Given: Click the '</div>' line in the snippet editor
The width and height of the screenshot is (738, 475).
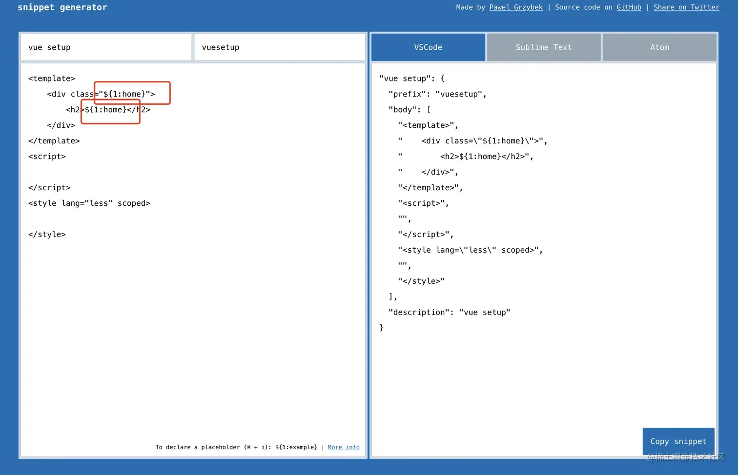Looking at the screenshot, I should 61,125.
